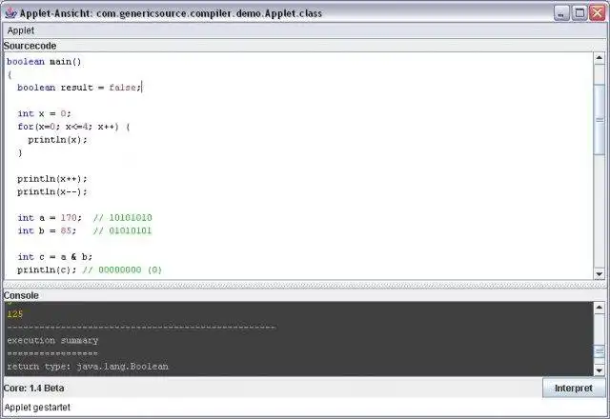Click the comment '// 10101010'
Viewport: 610px width, 419px height.
tap(123, 218)
